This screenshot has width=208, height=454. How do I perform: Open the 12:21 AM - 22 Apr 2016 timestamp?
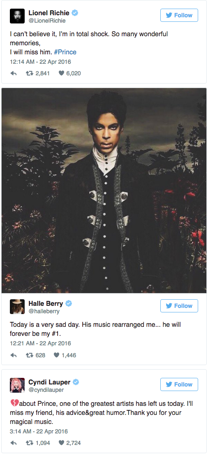tap(41, 343)
